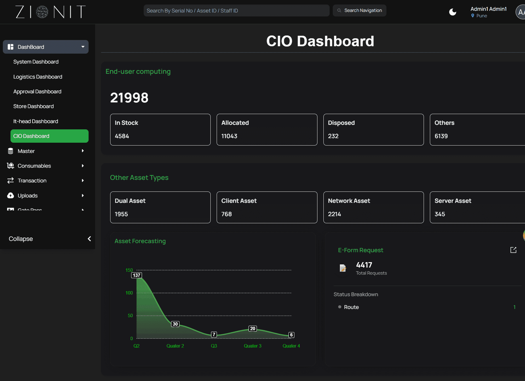Click the Master database icon in the sidebar

(11, 151)
